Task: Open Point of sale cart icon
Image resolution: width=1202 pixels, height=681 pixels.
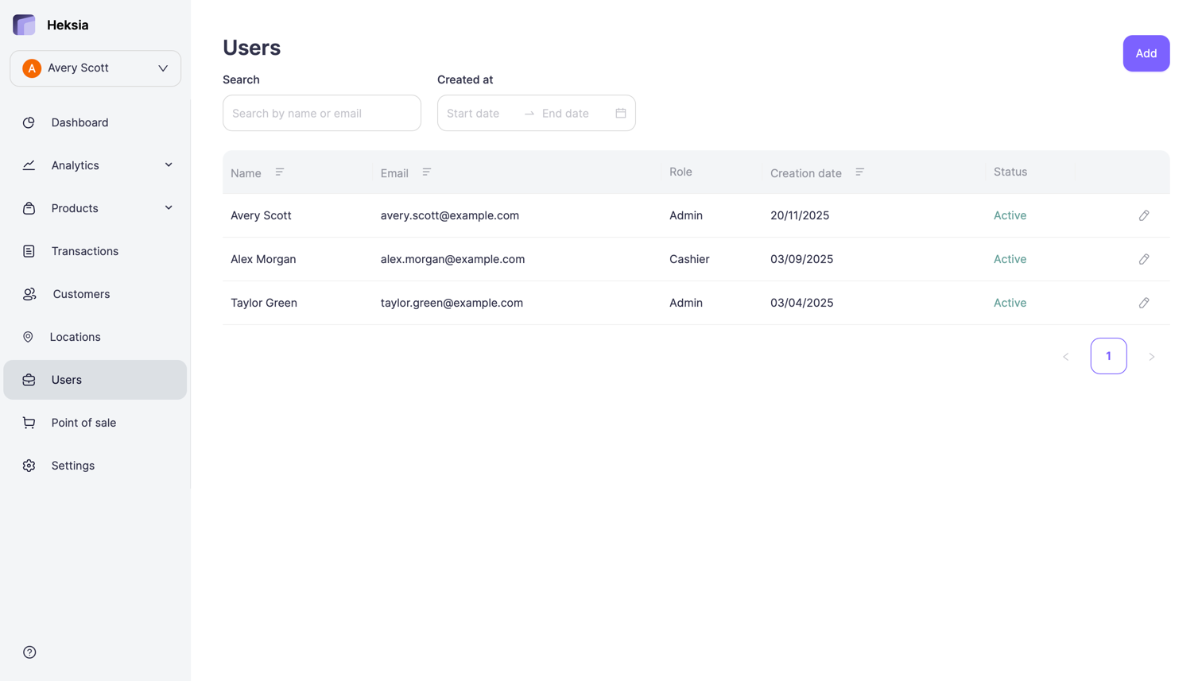Action: tap(29, 422)
